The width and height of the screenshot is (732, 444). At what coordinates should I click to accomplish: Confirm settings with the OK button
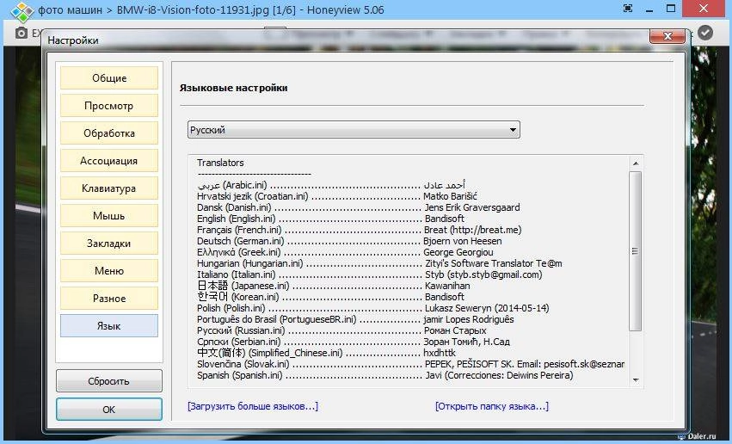(x=109, y=410)
